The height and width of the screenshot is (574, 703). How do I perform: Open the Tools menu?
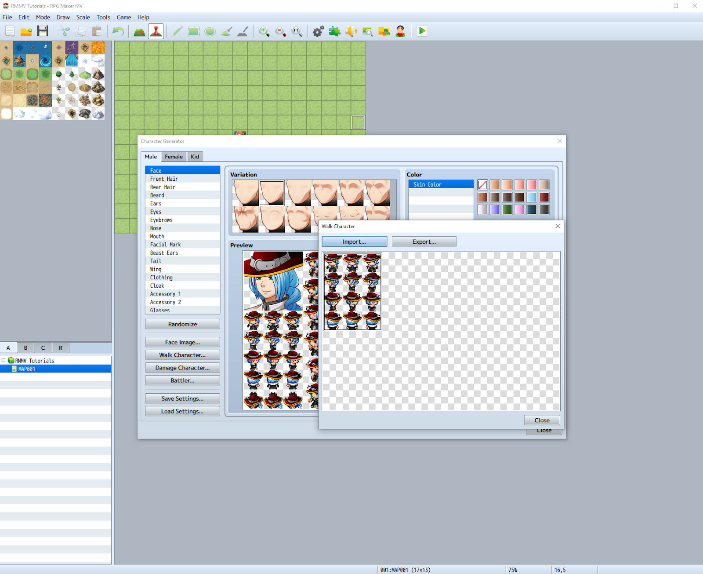pos(103,17)
